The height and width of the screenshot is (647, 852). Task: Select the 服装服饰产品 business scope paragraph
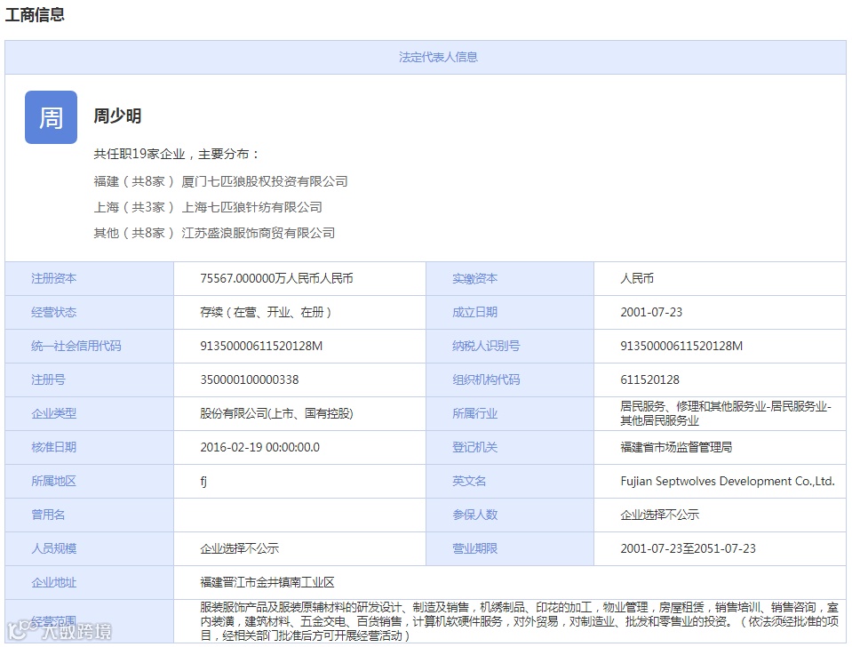(520, 621)
